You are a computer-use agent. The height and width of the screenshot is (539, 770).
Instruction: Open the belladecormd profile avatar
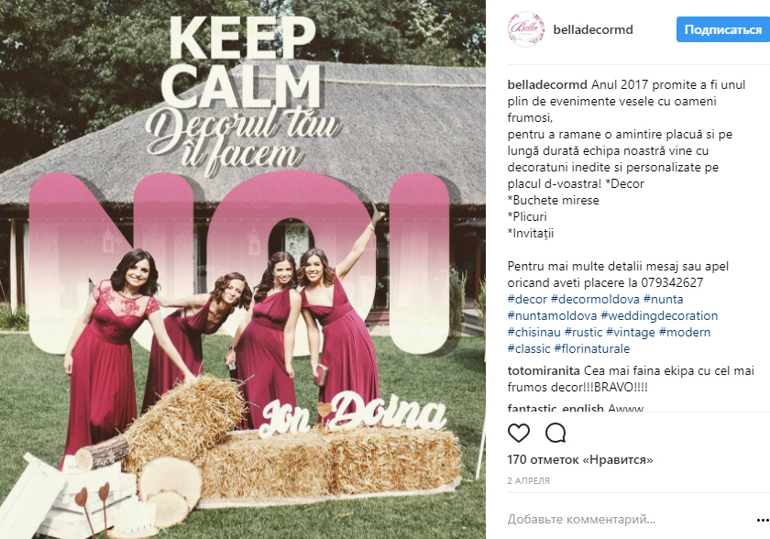click(526, 29)
